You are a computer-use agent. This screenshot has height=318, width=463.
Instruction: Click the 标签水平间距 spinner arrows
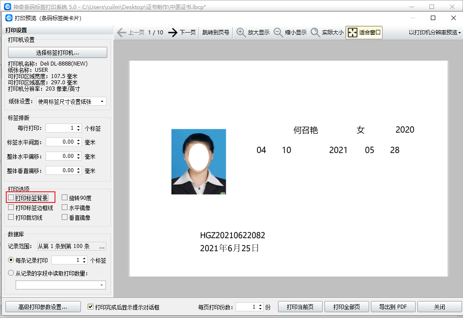point(79,142)
